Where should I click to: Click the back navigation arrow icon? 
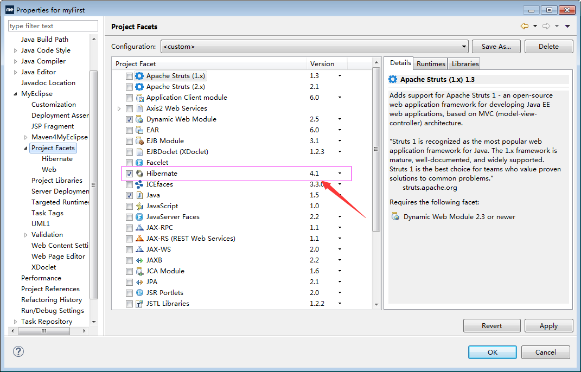(524, 27)
